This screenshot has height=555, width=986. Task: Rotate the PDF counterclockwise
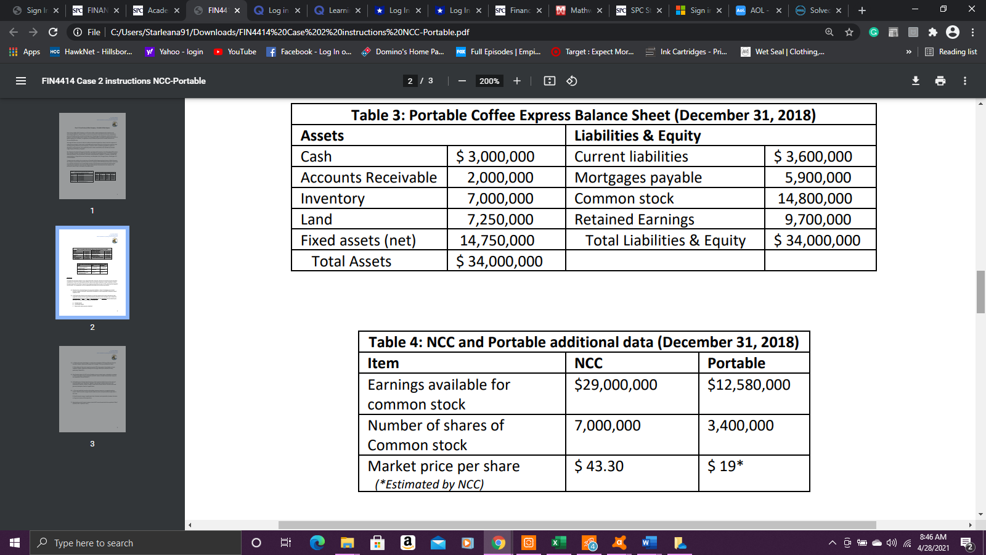click(x=572, y=81)
